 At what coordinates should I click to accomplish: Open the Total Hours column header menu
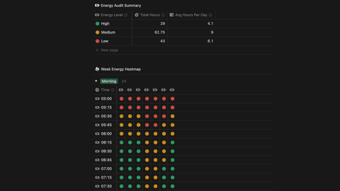coord(150,15)
